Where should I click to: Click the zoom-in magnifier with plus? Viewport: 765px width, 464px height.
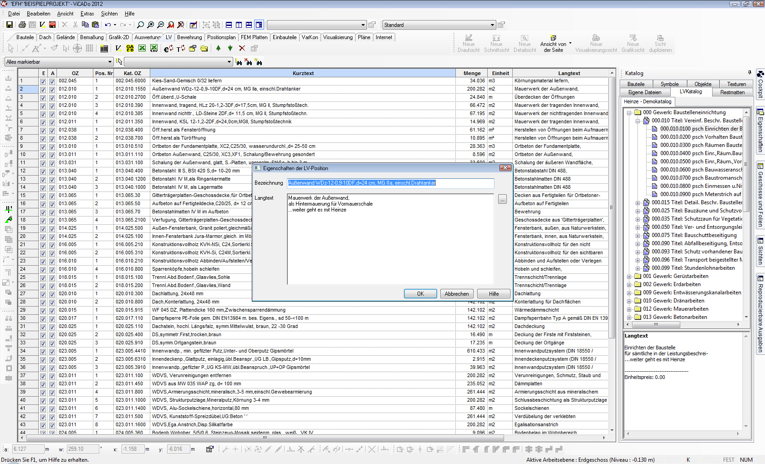pos(151,25)
